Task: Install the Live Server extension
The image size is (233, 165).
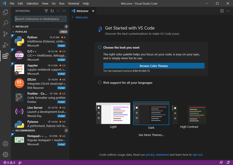Action: coord(61,116)
